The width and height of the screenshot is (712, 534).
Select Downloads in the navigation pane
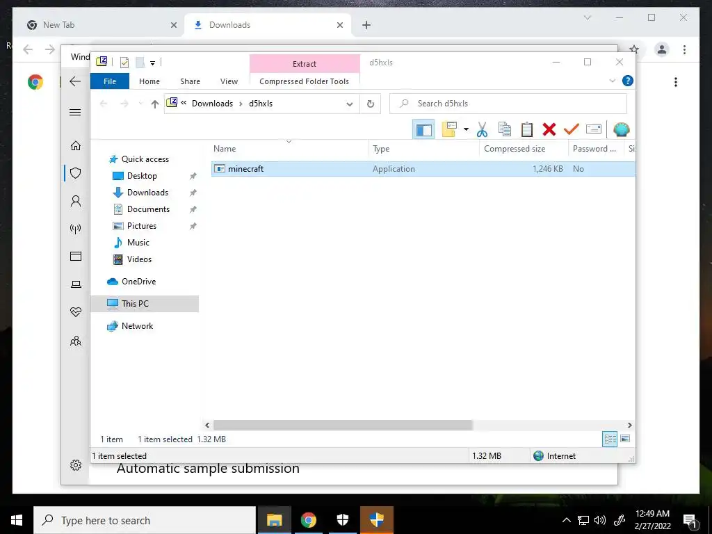tap(147, 193)
